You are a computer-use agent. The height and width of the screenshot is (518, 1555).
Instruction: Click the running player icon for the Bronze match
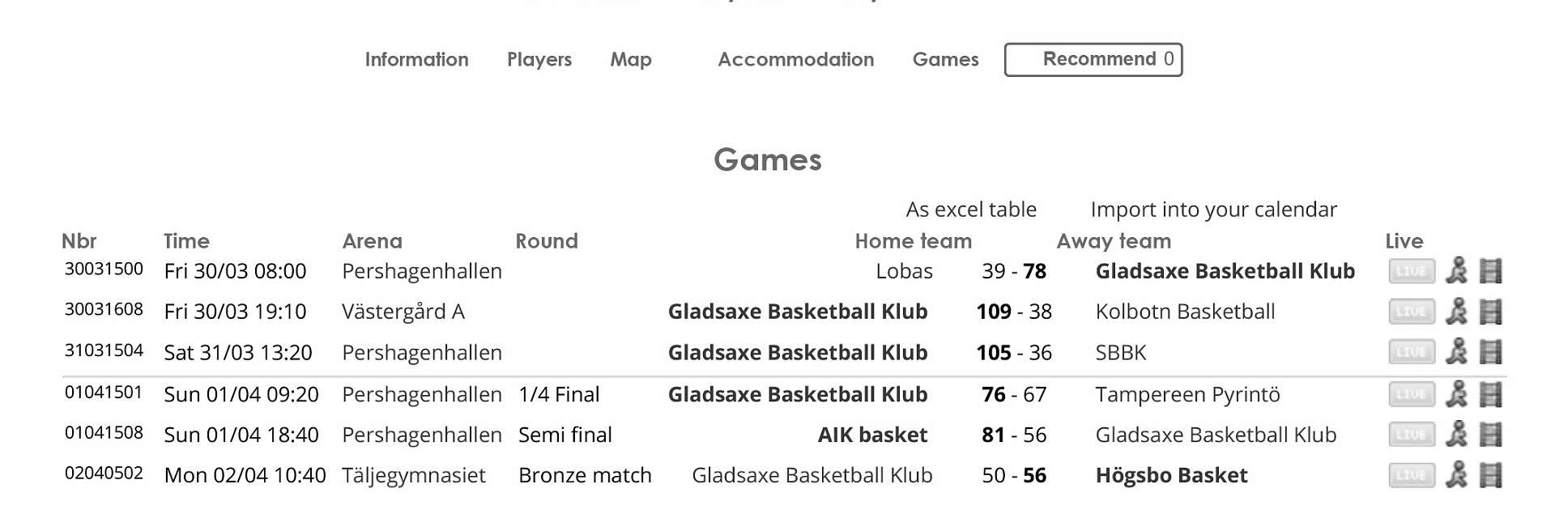point(1456,475)
